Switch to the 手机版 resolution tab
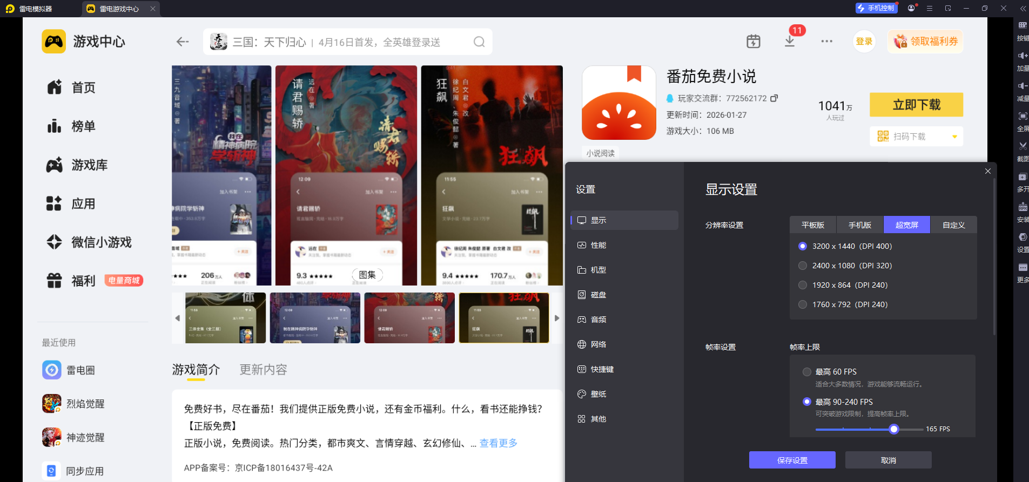This screenshot has height=482, width=1029. tap(860, 225)
